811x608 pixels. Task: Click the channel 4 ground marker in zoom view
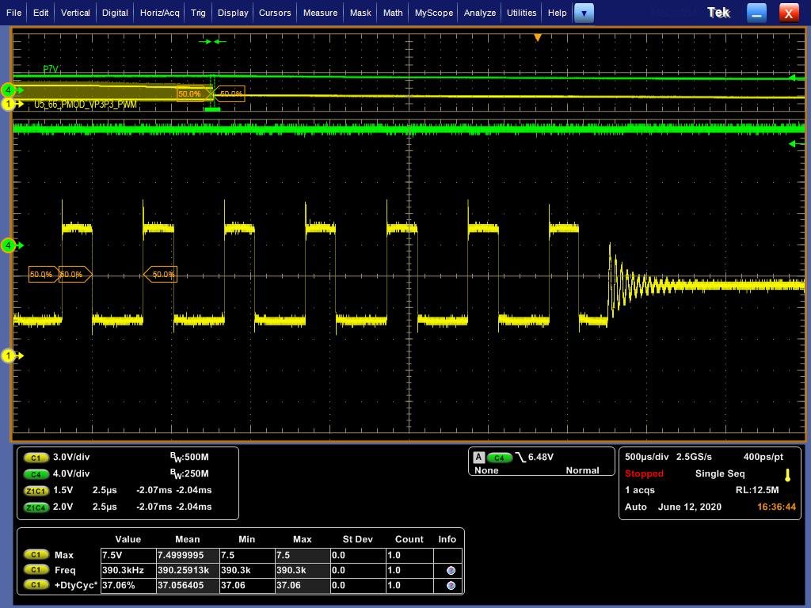[8, 245]
